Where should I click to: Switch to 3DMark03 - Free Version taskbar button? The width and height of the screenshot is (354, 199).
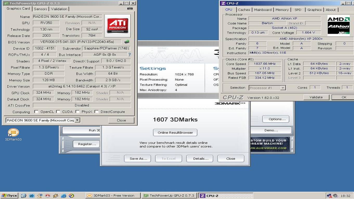[x=113, y=196]
